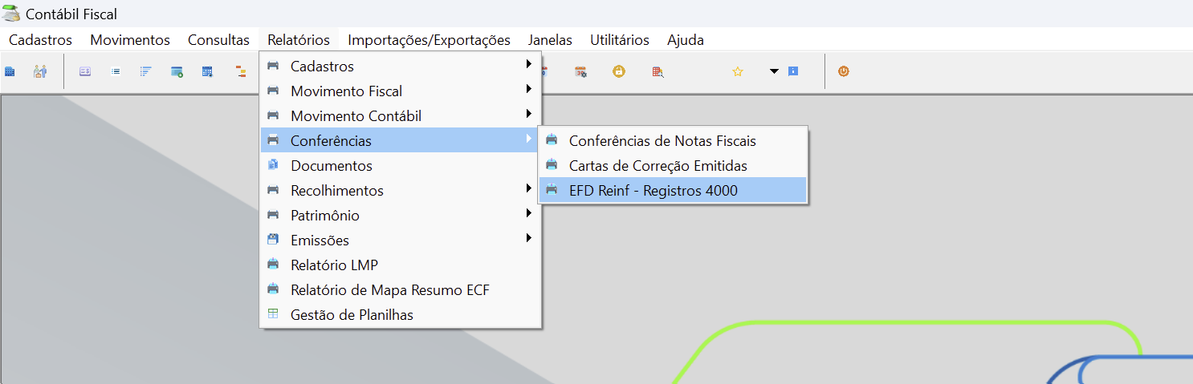
Task: Click the two-people icon in the toolbar
Action: tap(40, 71)
